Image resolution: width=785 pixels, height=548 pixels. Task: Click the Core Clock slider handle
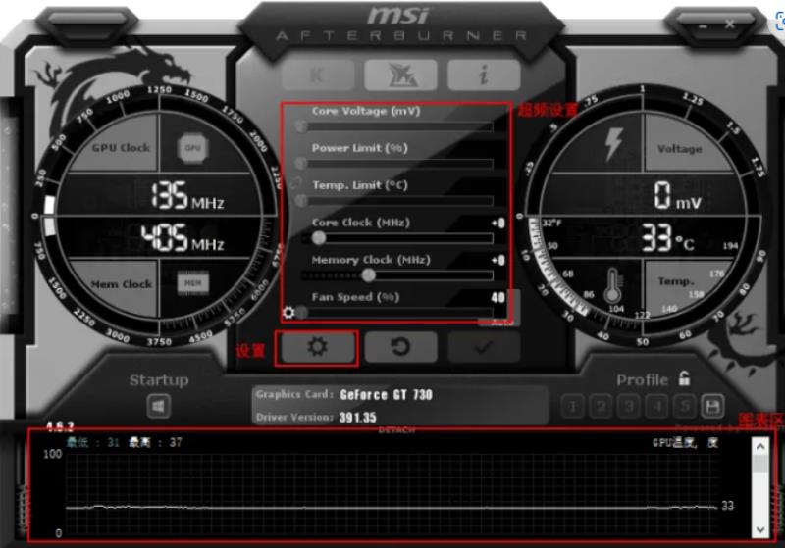click(x=318, y=238)
